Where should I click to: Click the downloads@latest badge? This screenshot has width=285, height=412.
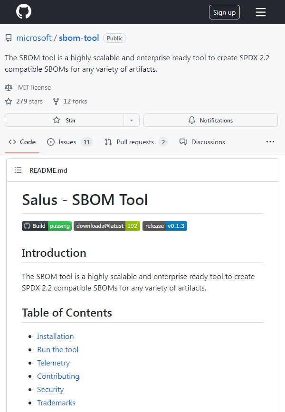tap(106, 226)
